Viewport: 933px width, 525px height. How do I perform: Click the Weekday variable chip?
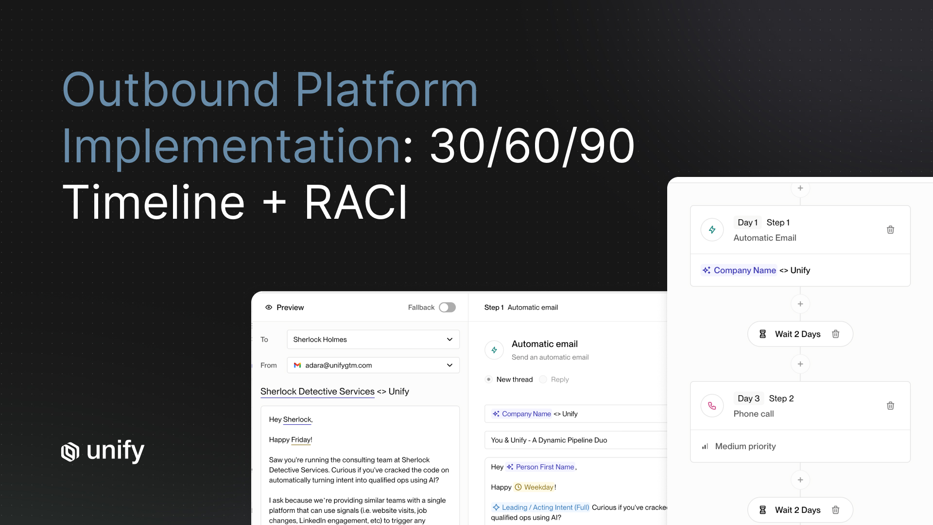[534, 487]
